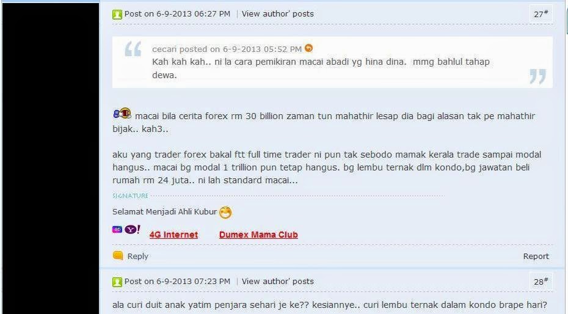
Task: Click the quoted cecari post header text
Action: click(227, 49)
